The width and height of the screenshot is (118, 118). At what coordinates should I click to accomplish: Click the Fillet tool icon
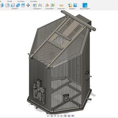(x=8, y=5)
